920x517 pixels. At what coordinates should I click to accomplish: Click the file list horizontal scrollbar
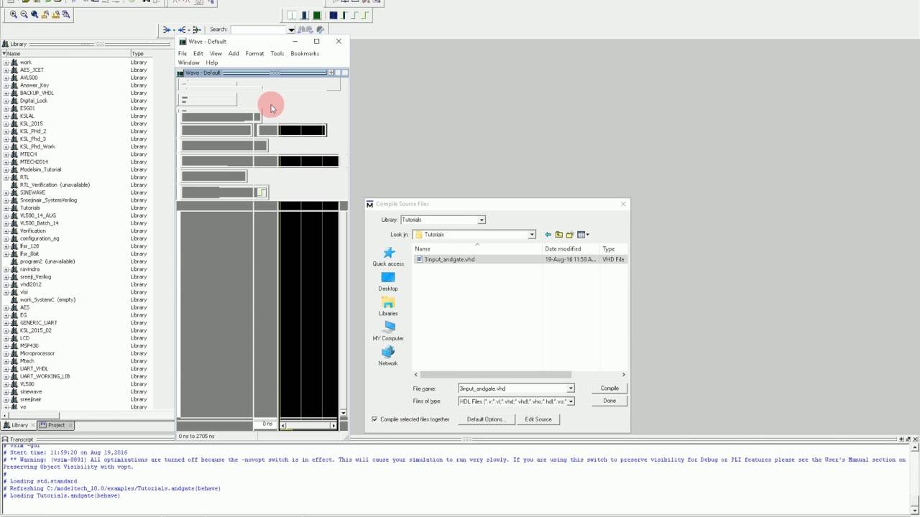click(496, 375)
